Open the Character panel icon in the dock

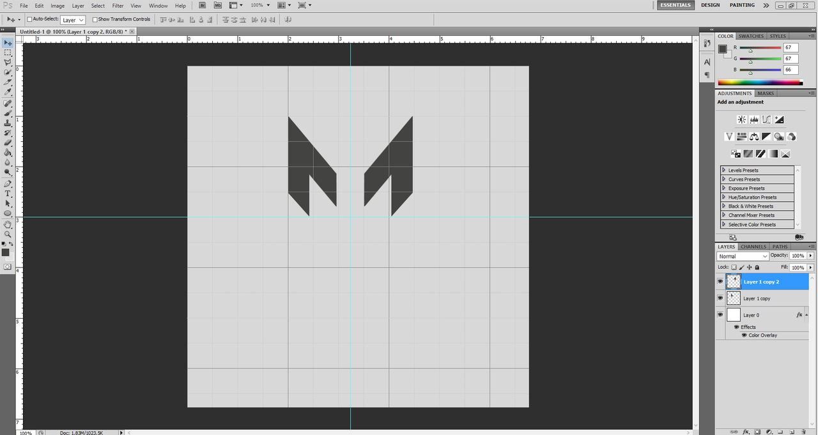(707, 62)
